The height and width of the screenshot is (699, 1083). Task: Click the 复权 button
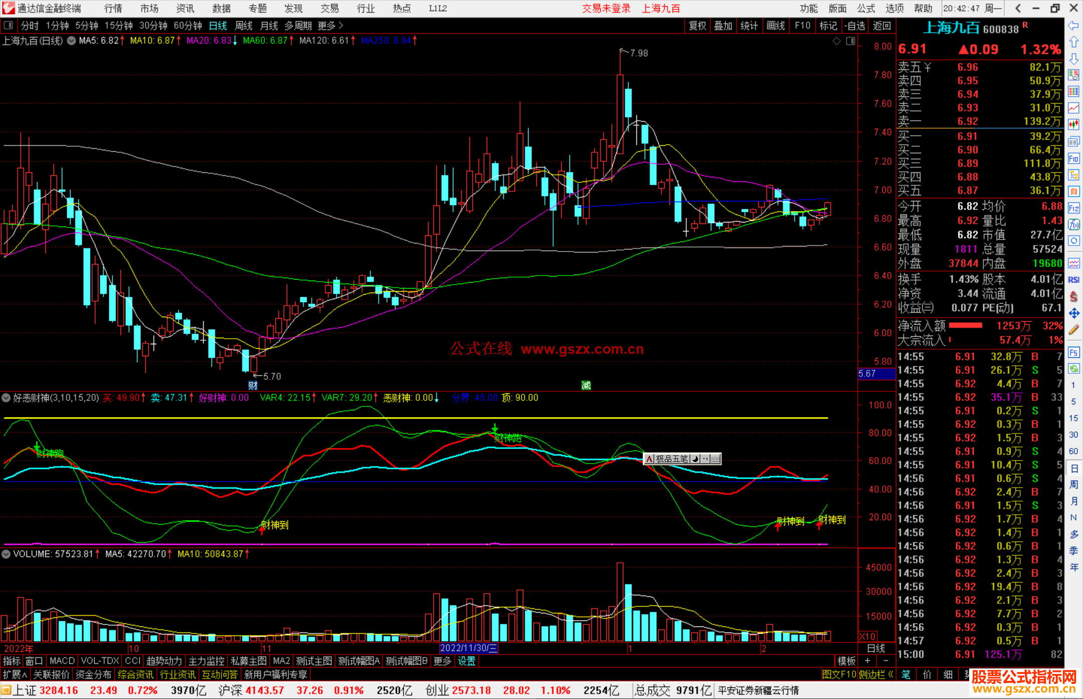point(697,26)
